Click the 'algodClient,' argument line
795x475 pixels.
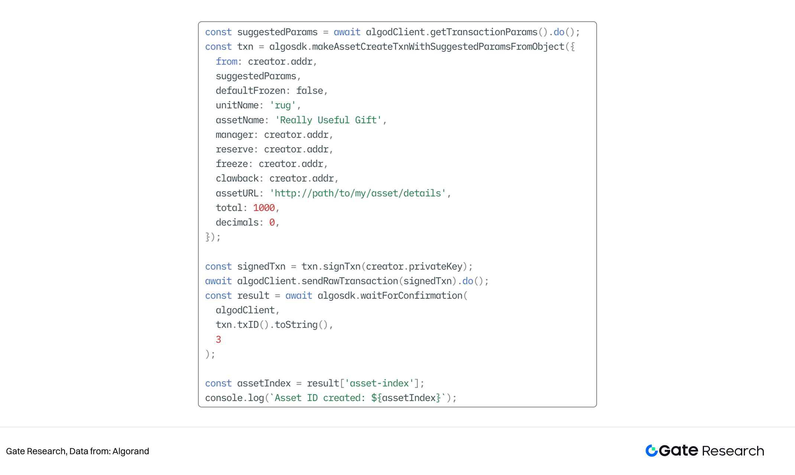[x=247, y=310]
